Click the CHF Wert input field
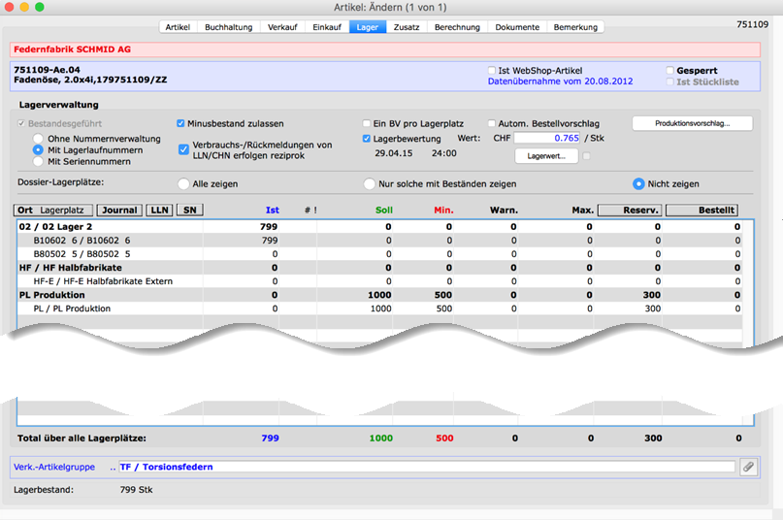The height and width of the screenshot is (520, 783). (547, 139)
